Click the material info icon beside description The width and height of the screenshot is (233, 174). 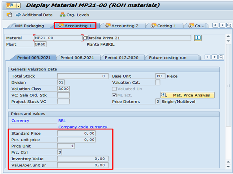(x=198, y=38)
